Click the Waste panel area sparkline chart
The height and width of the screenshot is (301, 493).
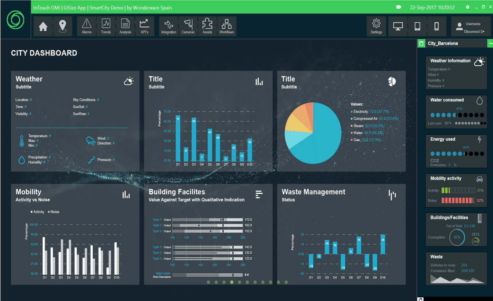(x=457, y=279)
